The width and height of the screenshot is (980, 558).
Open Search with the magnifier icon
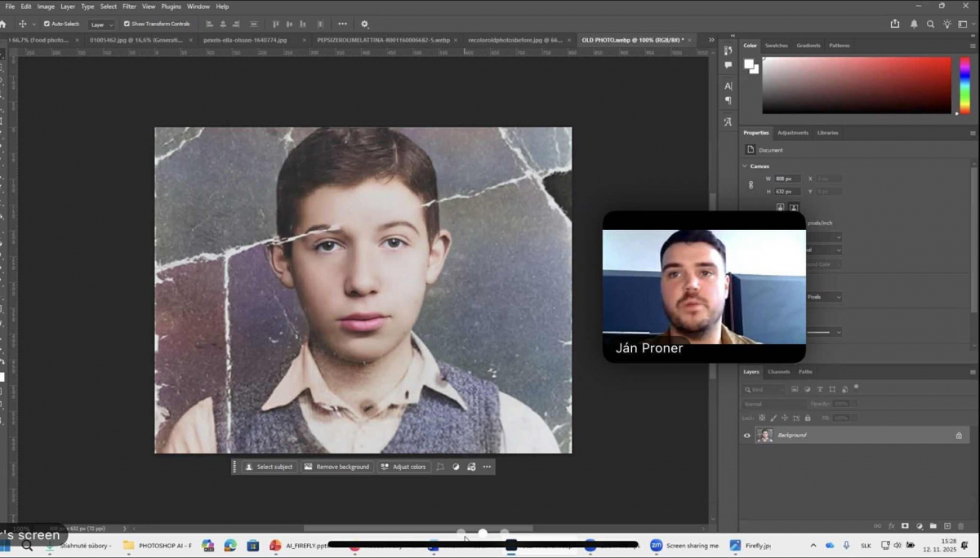coord(930,24)
